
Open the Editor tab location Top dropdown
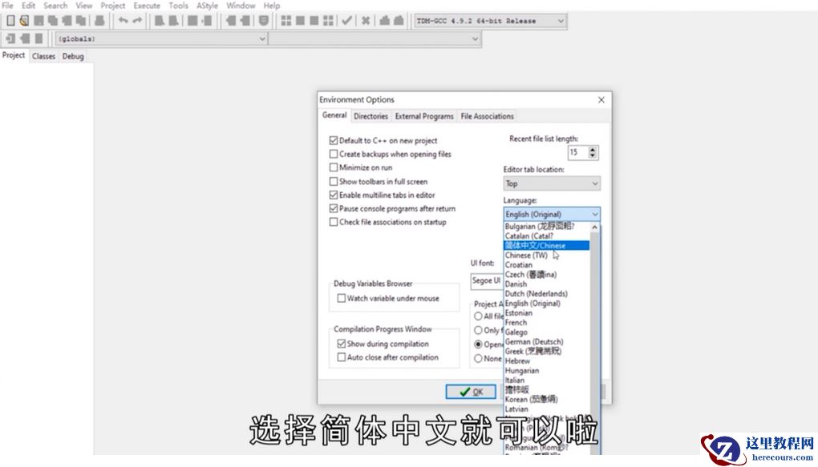point(552,183)
